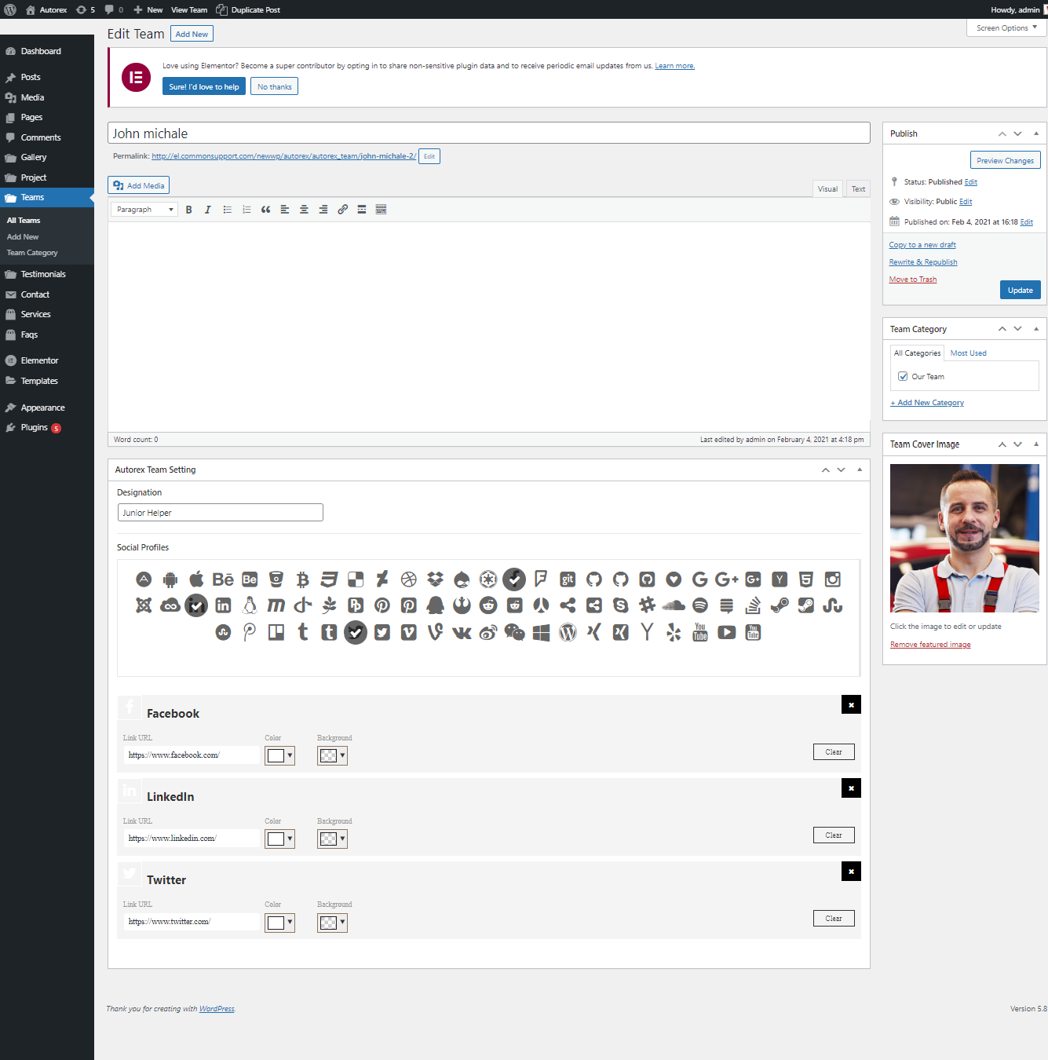Open the Twitter icon Color swatch
The image size is (1048, 1060).
point(279,923)
